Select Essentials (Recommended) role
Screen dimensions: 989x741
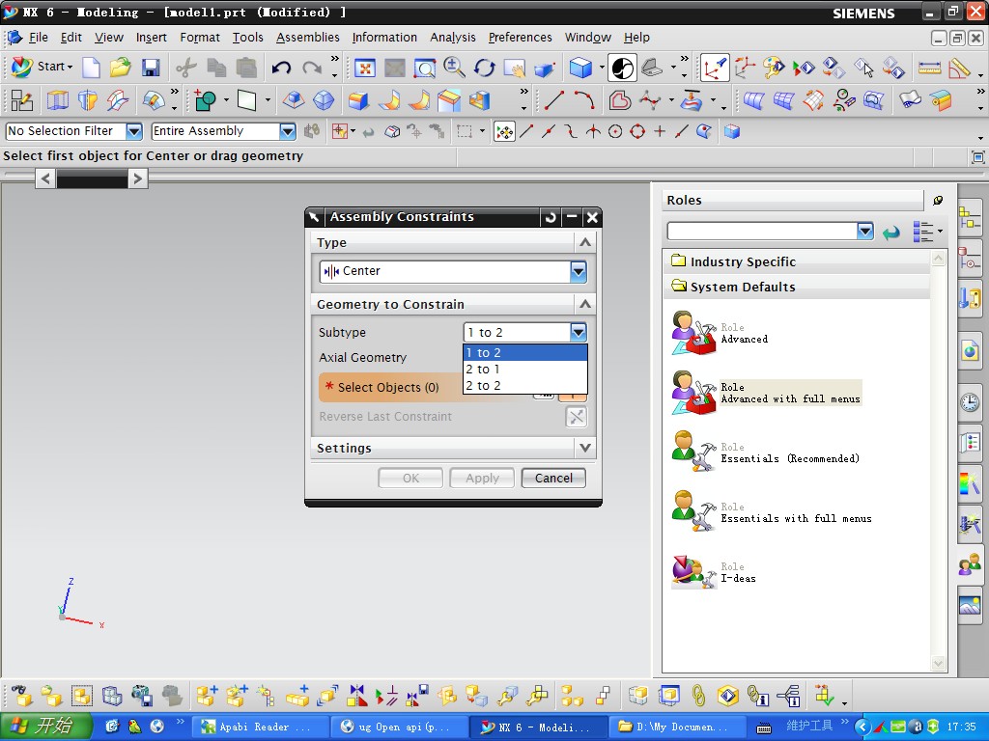[x=765, y=453]
